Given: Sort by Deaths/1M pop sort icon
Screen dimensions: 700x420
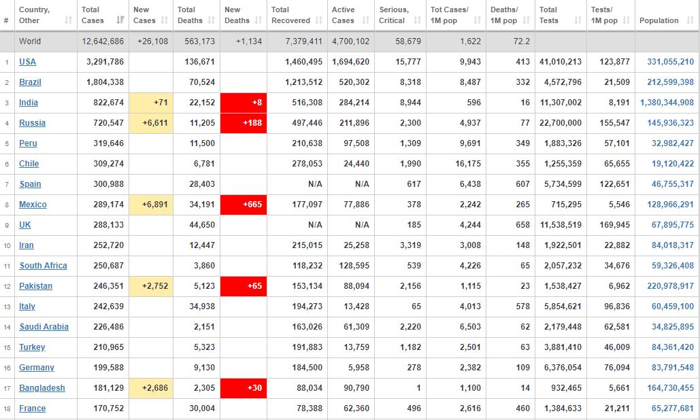Looking at the screenshot, I should (527, 20).
